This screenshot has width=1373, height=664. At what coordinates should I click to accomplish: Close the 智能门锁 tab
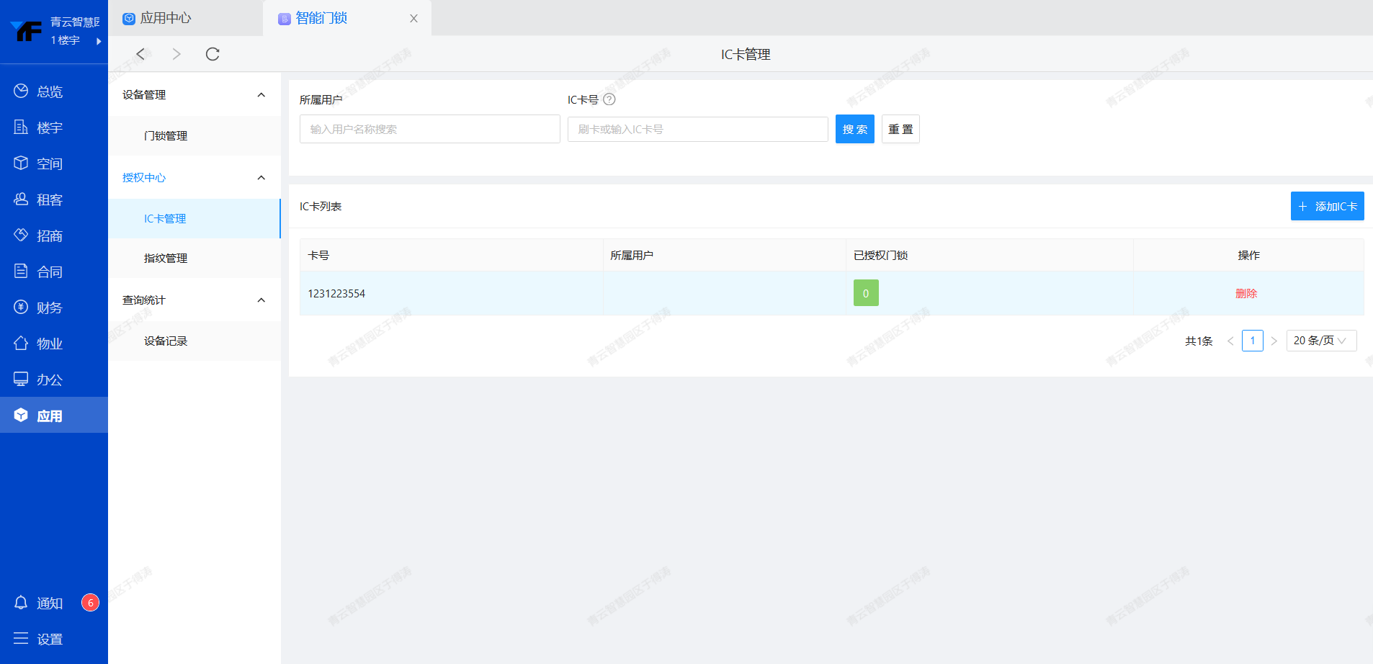point(413,19)
